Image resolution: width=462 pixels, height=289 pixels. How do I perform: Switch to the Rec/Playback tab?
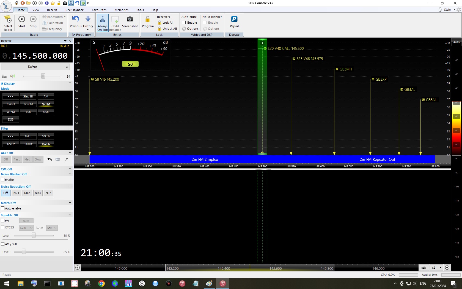pos(75,10)
